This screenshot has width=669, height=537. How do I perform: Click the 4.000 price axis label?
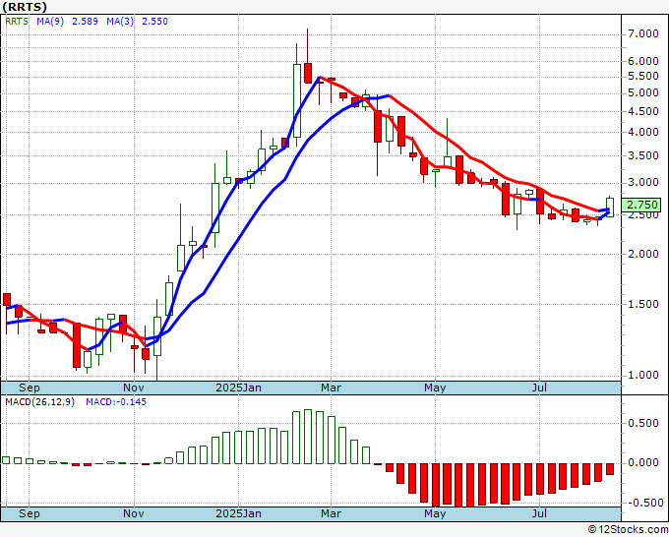click(643, 132)
